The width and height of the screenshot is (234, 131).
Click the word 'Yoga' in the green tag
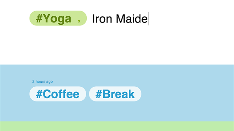pos(57,19)
